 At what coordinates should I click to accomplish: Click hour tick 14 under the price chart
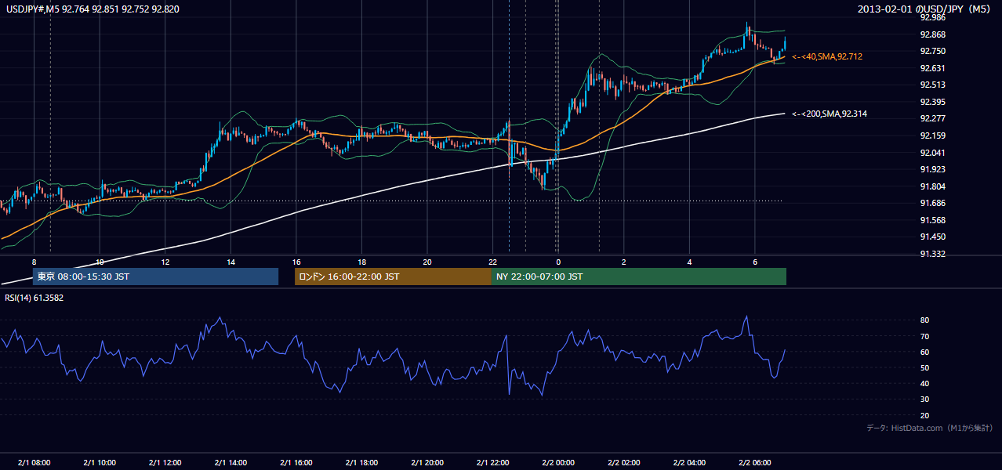(x=231, y=262)
